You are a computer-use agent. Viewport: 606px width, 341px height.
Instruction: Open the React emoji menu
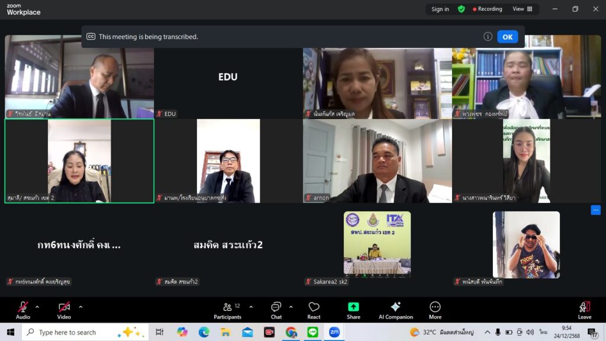tap(314, 310)
